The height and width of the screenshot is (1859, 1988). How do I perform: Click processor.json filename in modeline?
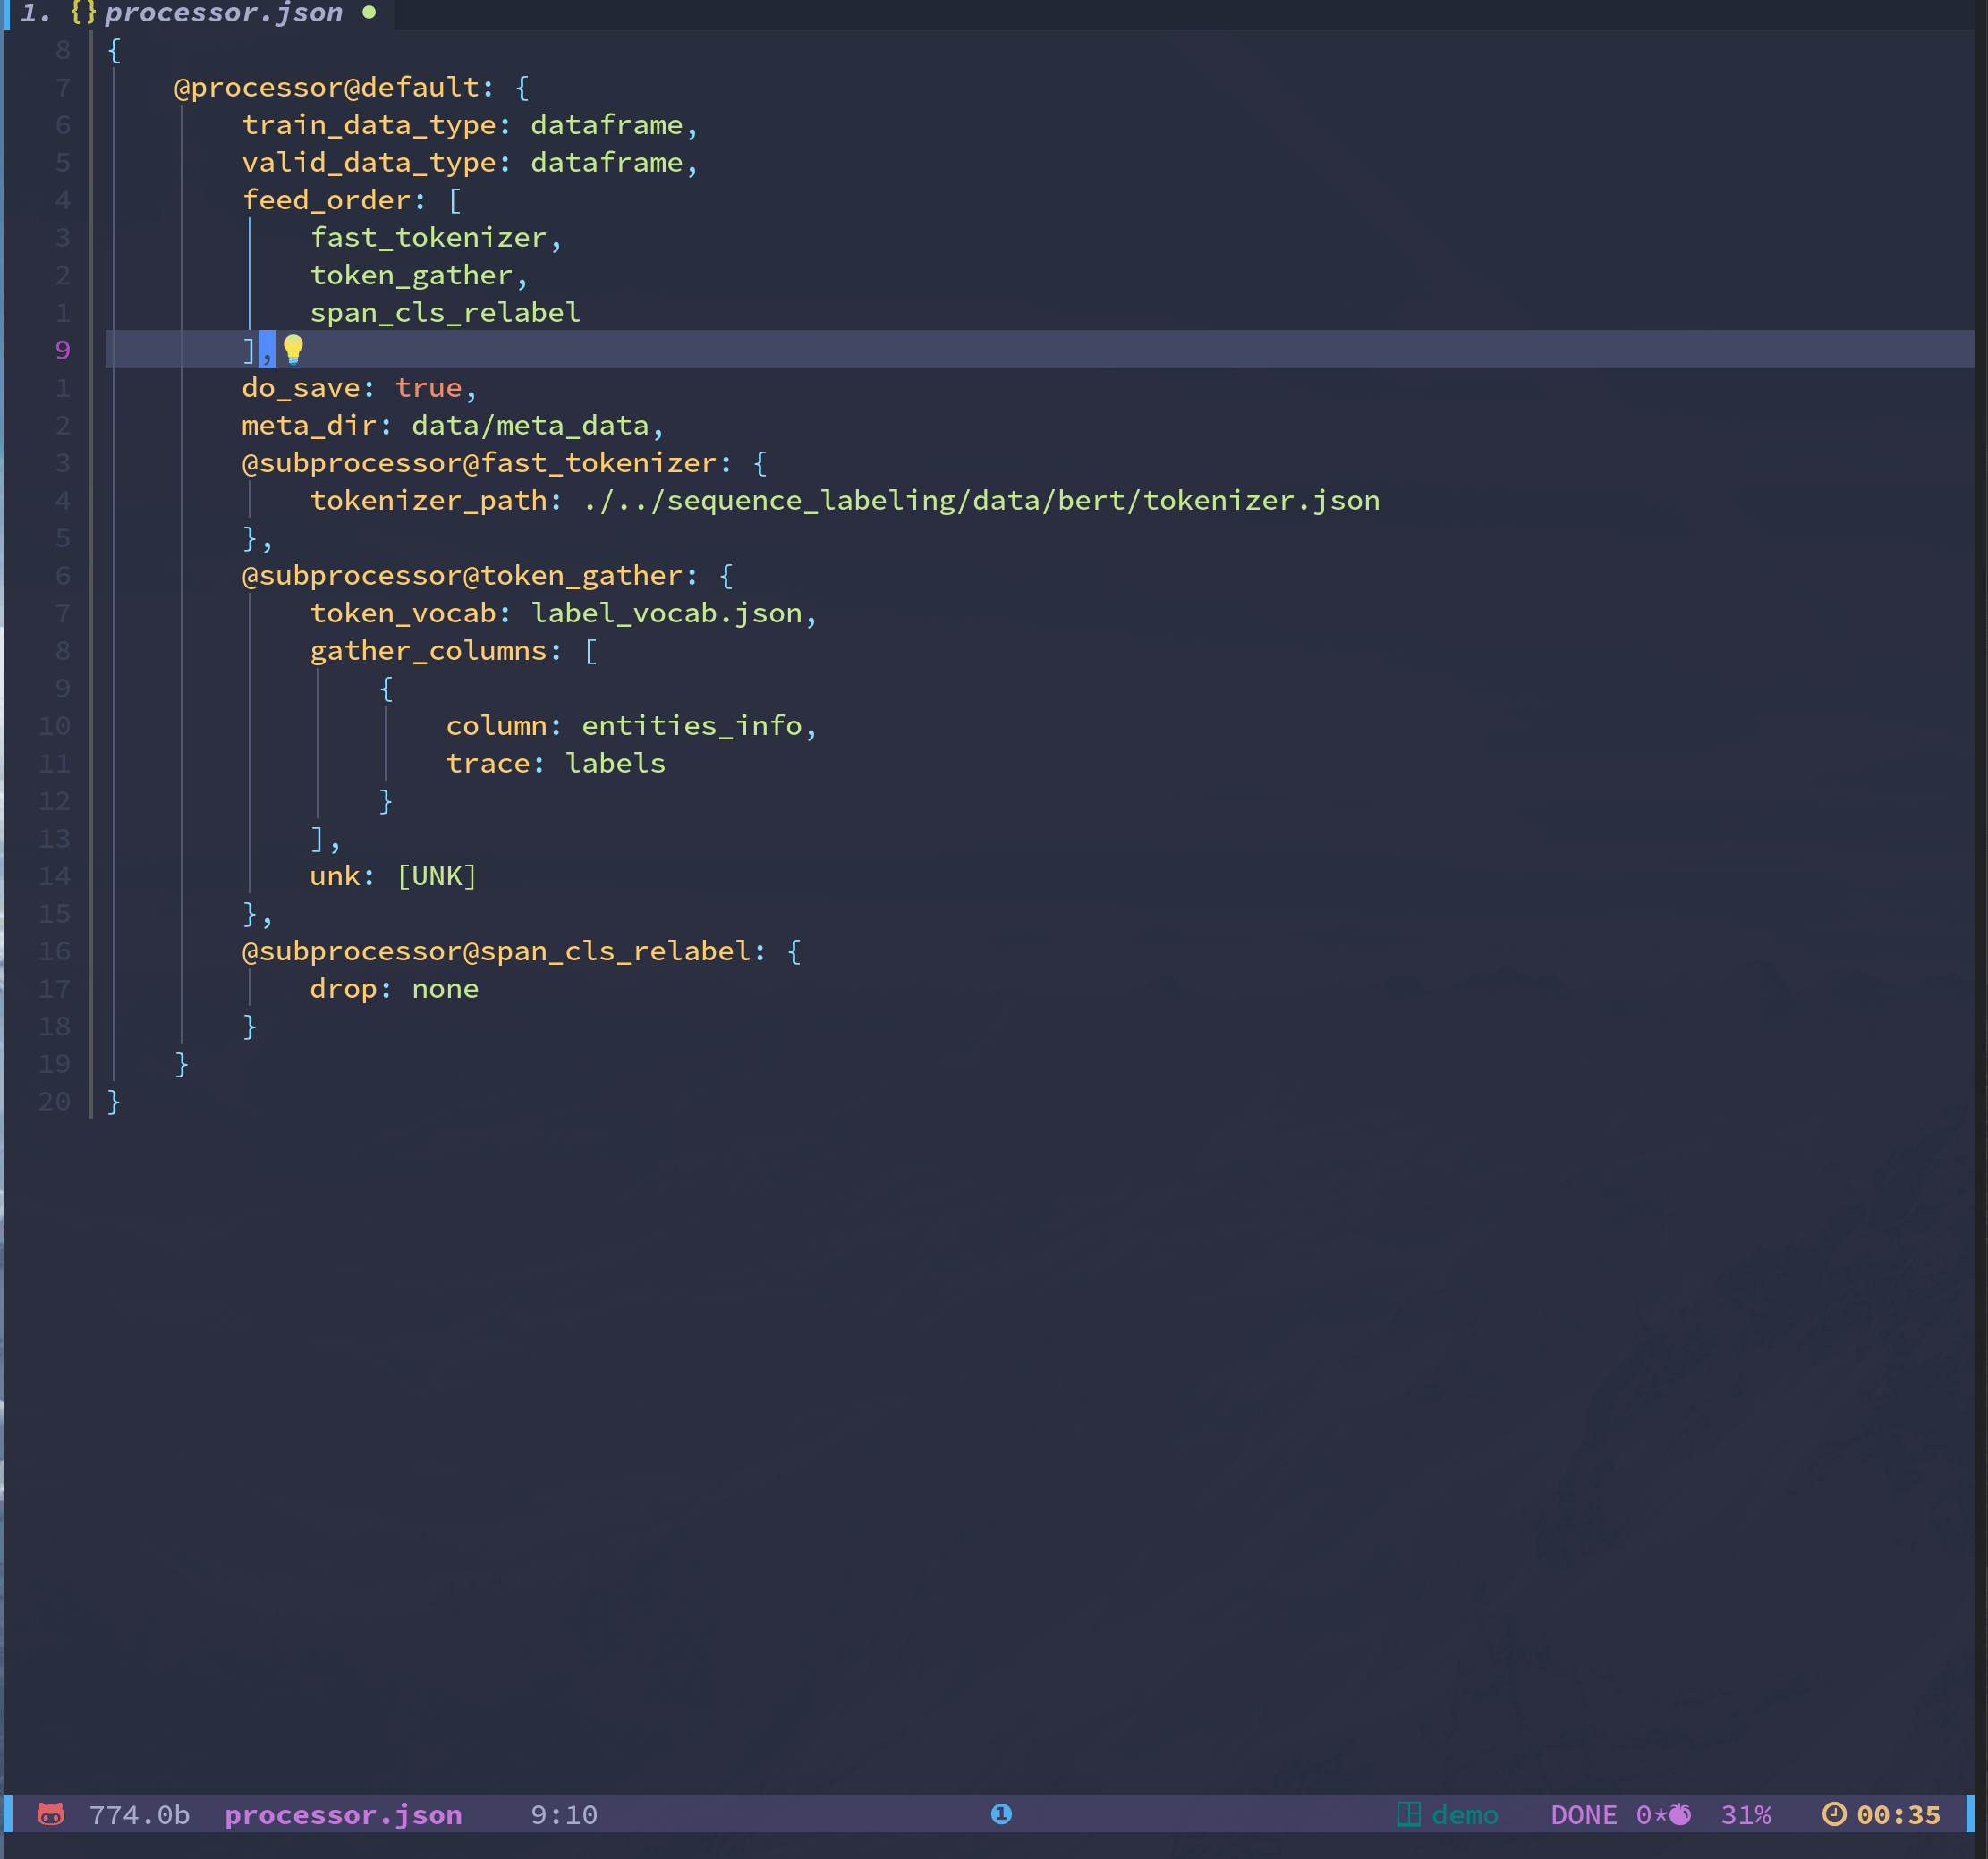click(343, 1815)
